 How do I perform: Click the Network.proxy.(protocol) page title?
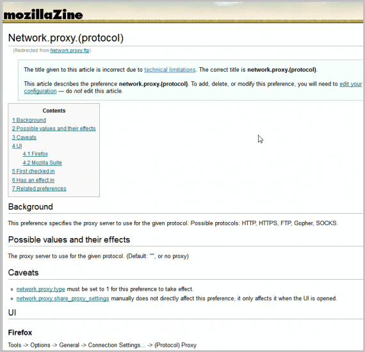pyautogui.click(x=66, y=38)
